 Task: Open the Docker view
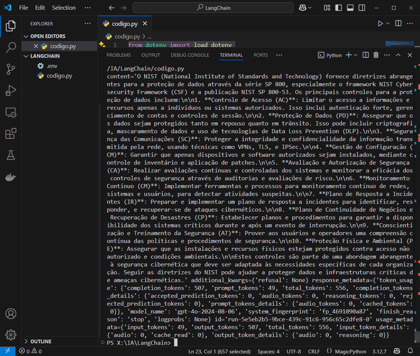pyautogui.click(x=11, y=177)
